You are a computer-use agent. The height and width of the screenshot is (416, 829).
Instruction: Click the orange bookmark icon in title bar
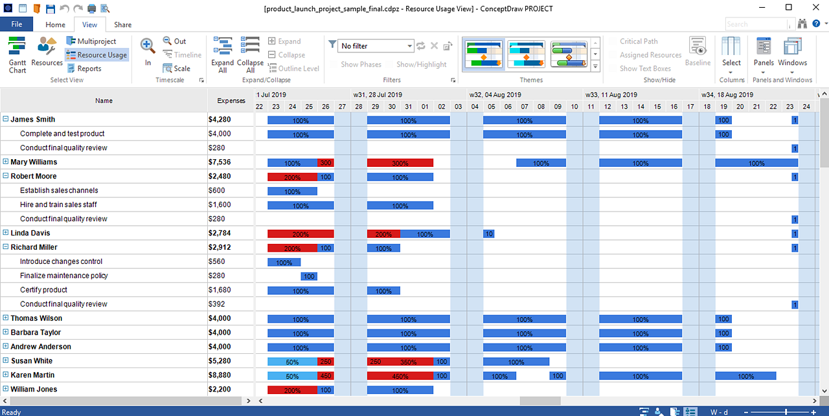tap(36, 8)
